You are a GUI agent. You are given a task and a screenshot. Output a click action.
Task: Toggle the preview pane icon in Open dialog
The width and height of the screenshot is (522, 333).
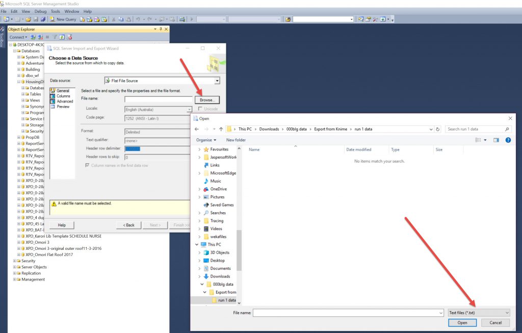click(496, 140)
